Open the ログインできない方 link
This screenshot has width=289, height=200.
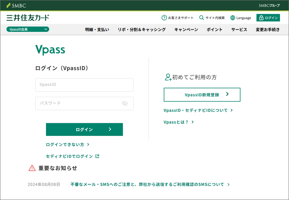tap(67, 144)
